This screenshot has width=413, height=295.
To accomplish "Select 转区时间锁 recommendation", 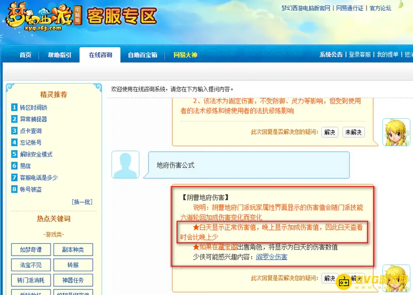I will tap(34, 107).
